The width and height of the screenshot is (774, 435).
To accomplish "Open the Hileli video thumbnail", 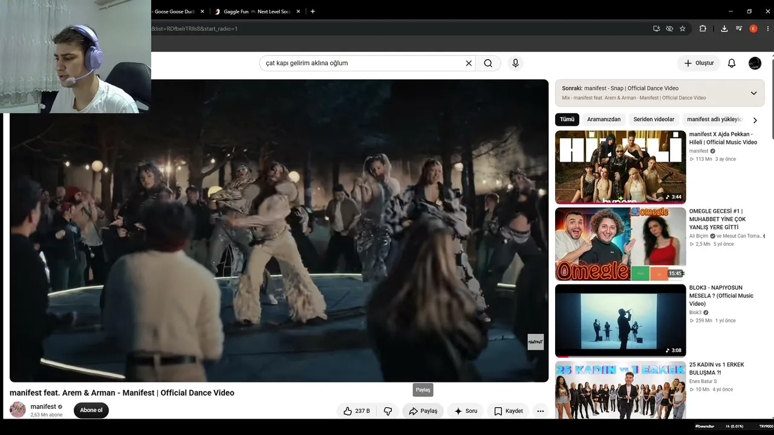I will click(620, 167).
